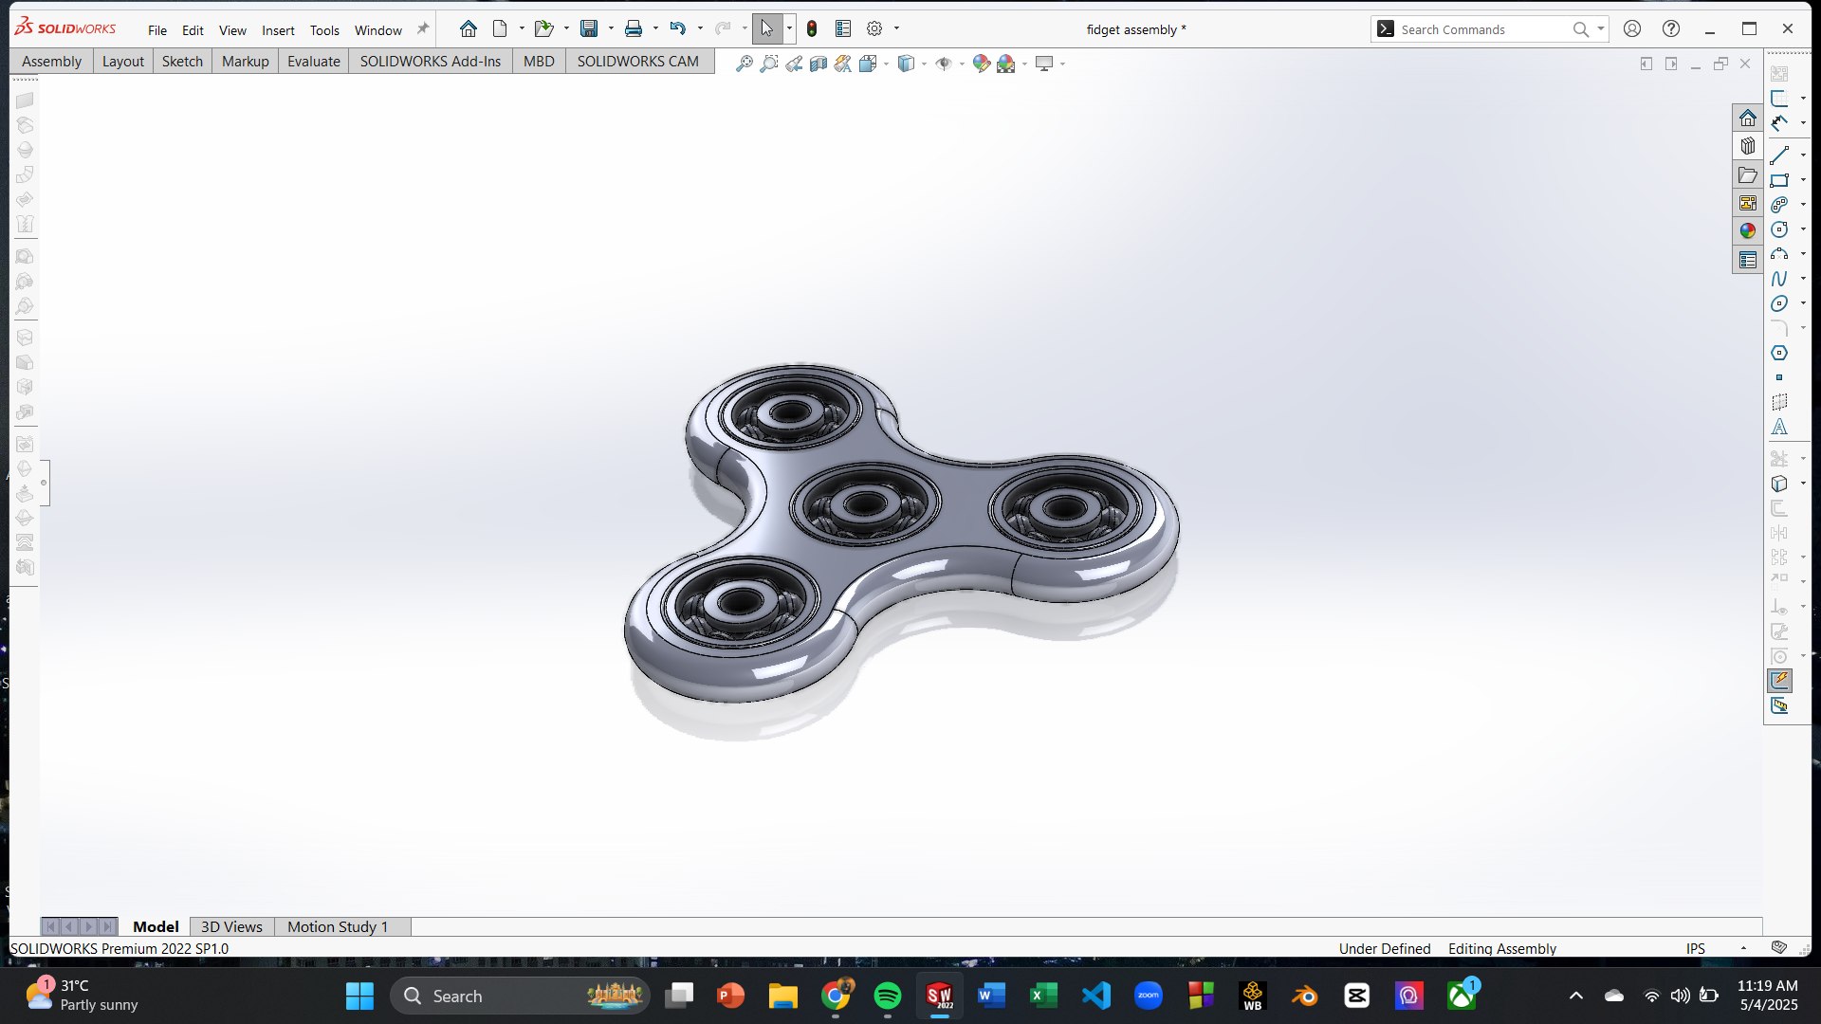Print using the printer icon
Screen dimensions: 1821x1024
click(634, 29)
